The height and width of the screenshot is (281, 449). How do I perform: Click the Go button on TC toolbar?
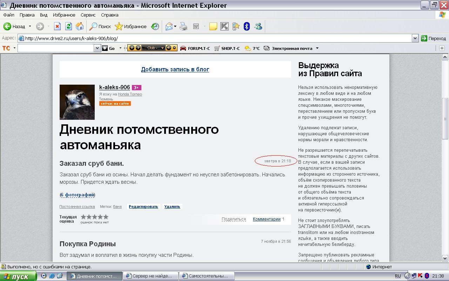pyautogui.click(x=109, y=48)
